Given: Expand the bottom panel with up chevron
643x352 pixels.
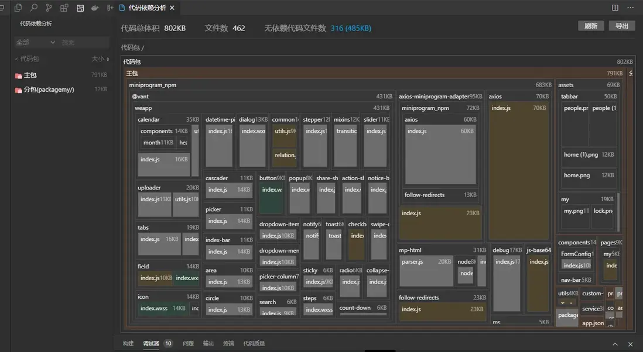Looking at the screenshot, I should coord(615,344).
